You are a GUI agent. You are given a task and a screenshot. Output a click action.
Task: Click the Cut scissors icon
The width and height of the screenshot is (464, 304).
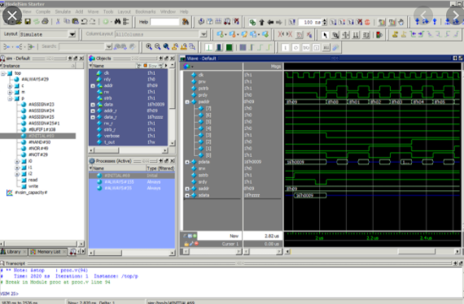point(58,22)
